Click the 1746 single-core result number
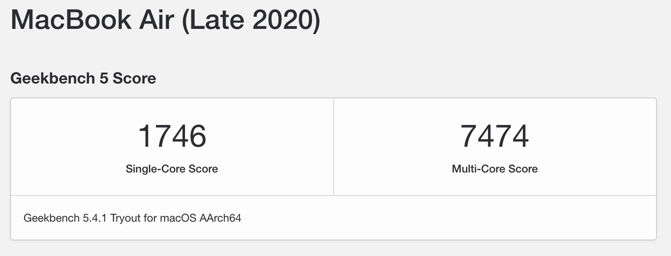 point(172,136)
